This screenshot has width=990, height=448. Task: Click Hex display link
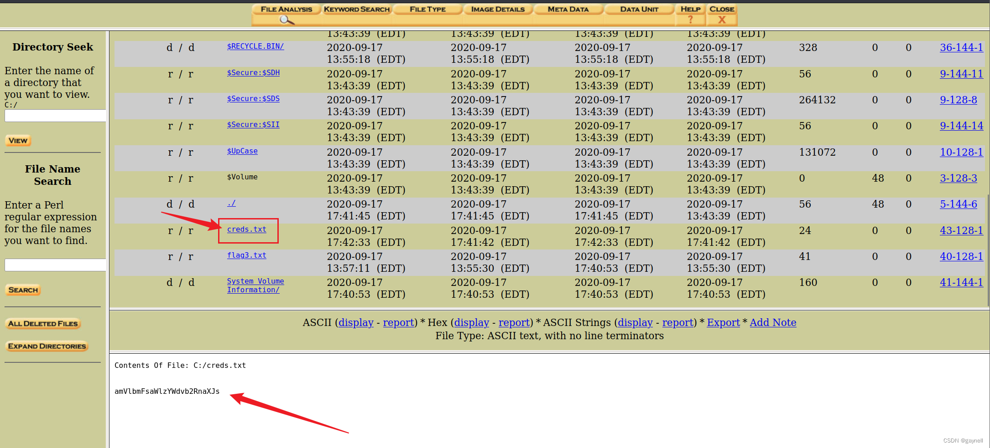point(471,323)
